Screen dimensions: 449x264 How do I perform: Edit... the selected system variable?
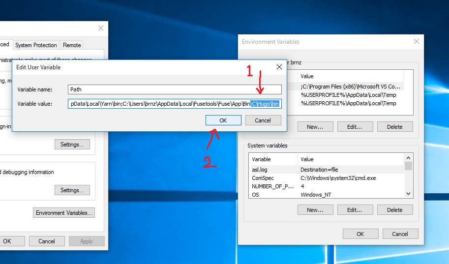[355, 209]
